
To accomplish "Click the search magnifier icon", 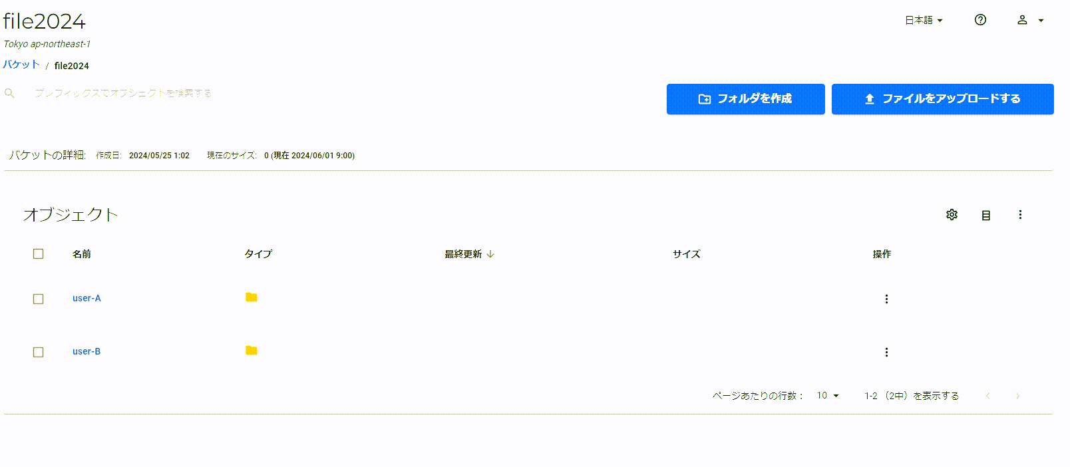I will pyautogui.click(x=9, y=93).
